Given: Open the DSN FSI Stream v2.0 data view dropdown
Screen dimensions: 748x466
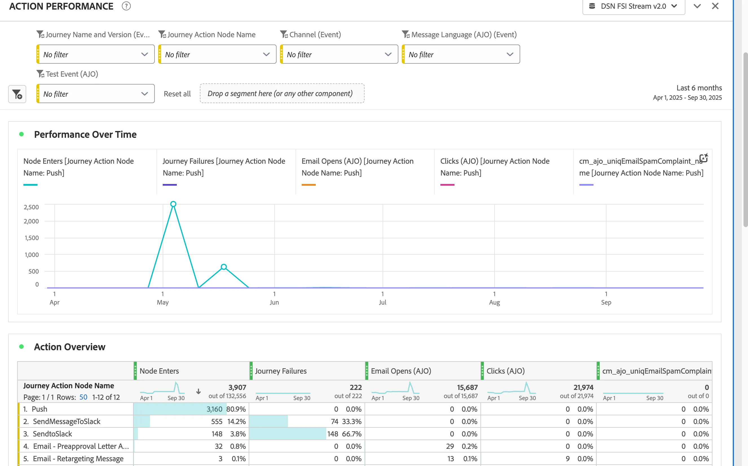Looking at the screenshot, I should pyautogui.click(x=633, y=6).
